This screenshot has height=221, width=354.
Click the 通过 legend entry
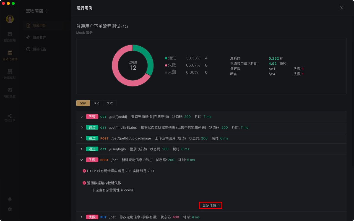pos(170,58)
